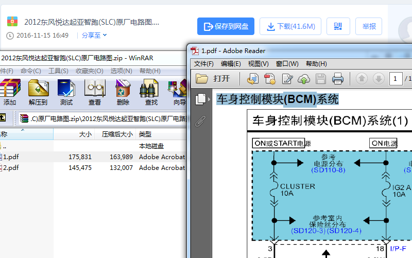Click Adobe Reader attachments paperclip icon

pyautogui.click(x=200, y=121)
